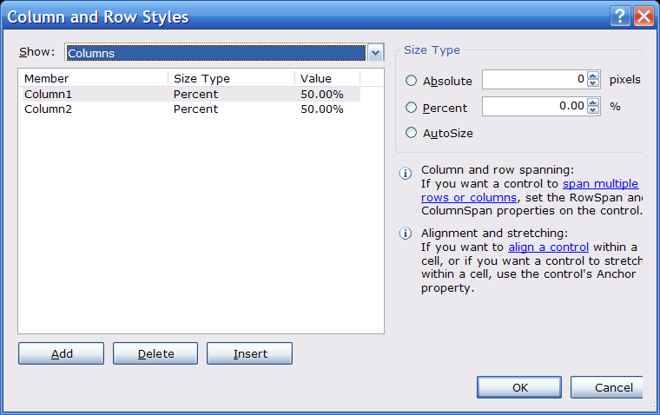Increase the Absolute pixels spinner value
This screenshot has height=415, width=660.
(593, 76)
